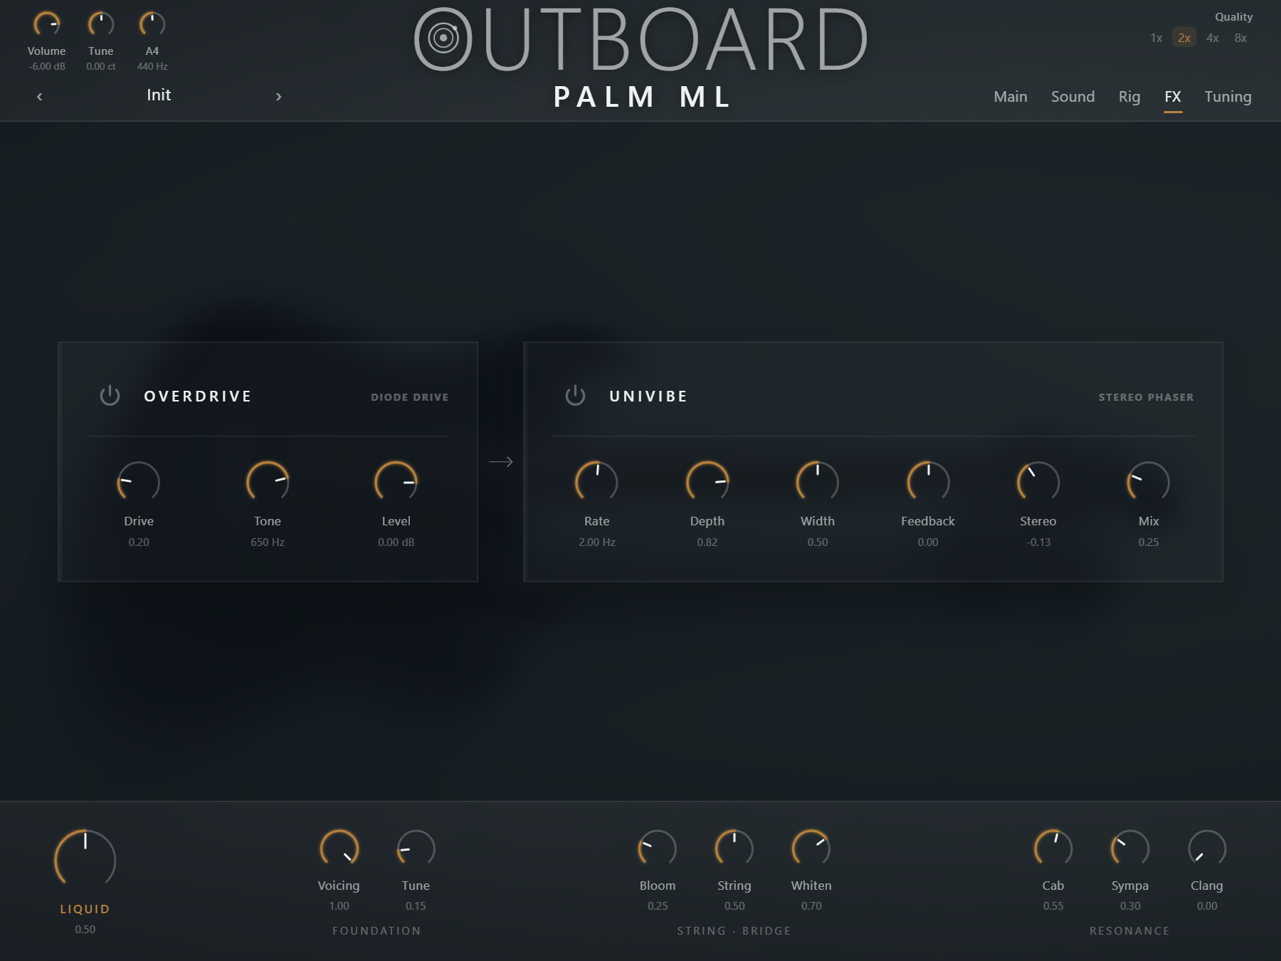This screenshot has height=961, width=1281.
Task: Click the PALM ML instrument title
Action: click(643, 97)
